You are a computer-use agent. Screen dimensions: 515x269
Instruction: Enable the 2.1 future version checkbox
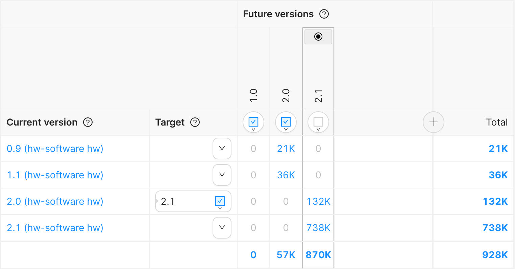point(318,121)
